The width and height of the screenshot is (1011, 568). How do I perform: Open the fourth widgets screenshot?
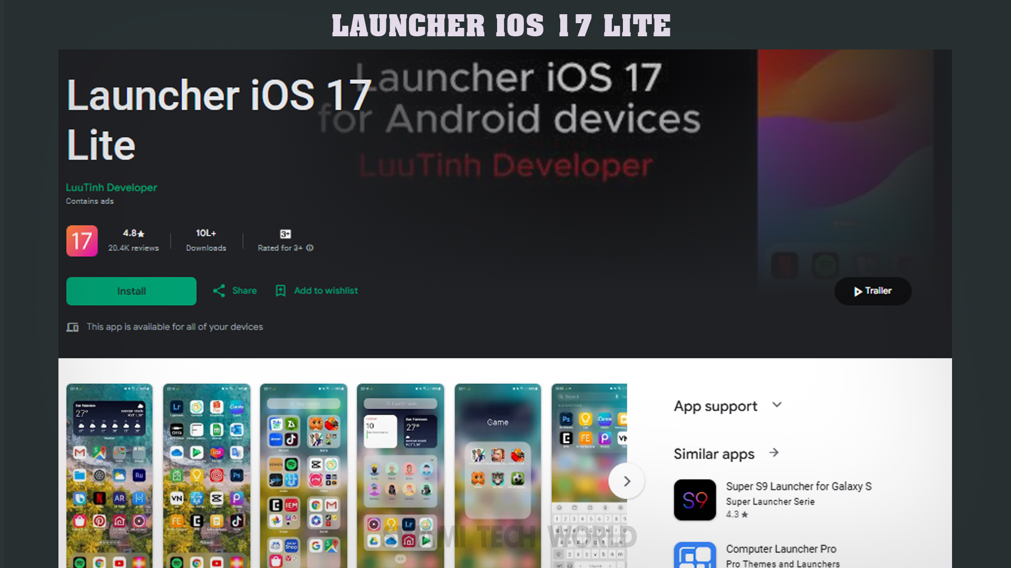[400, 475]
